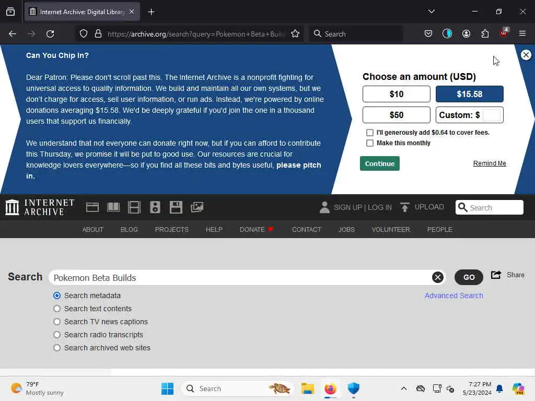Dismiss the donation banner
The width and height of the screenshot is (535, 401).
click(x=526, y=55)
